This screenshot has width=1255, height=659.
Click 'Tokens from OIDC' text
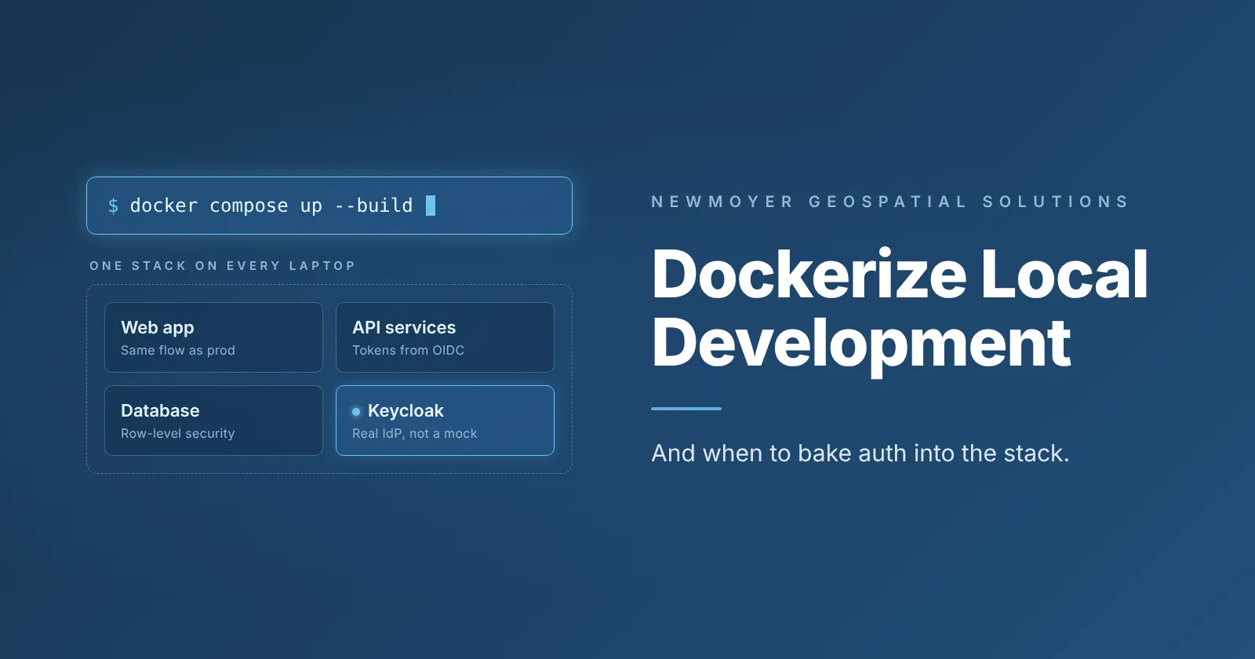click(x=408, y=351)
